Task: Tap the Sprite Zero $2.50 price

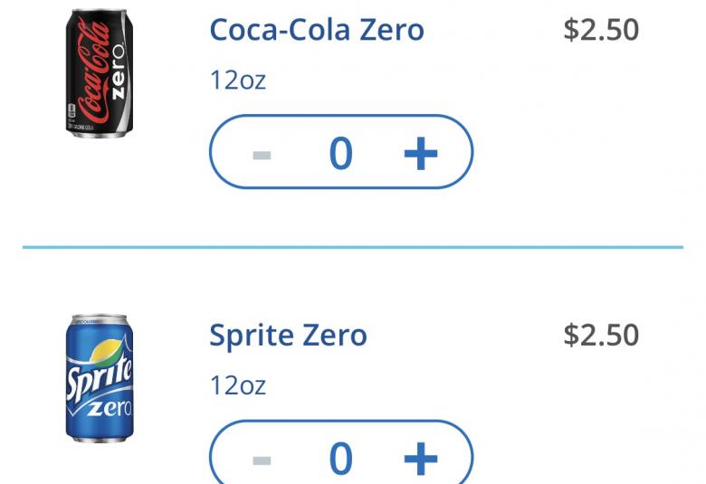Action: click(x=601, y=335)
